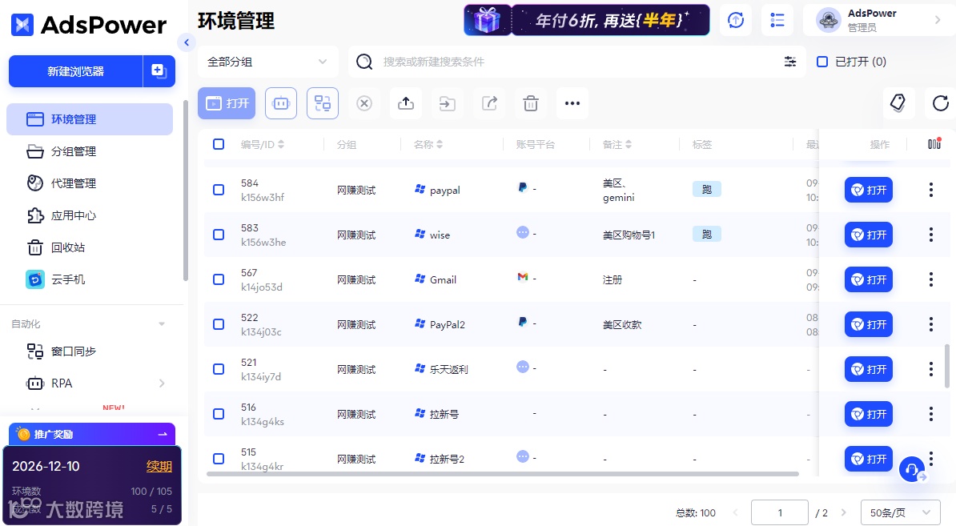The height and width of the screenshot is (526, 956).
Task: Open more options for row 516
Action: click(931, 414)
